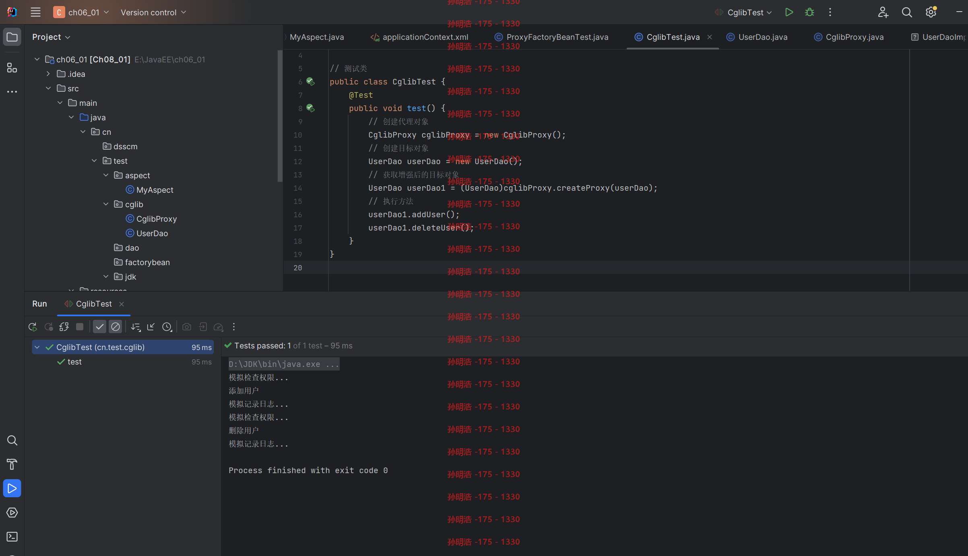This screenshot has height=556, width=968.
Task: Open Search Everywhere magnifier in title bar
Action: pyautogui.click(x=907, y=12)
